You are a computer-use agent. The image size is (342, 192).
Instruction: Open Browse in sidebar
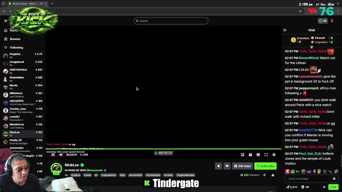pyautogui.click(x=15, y=39)
